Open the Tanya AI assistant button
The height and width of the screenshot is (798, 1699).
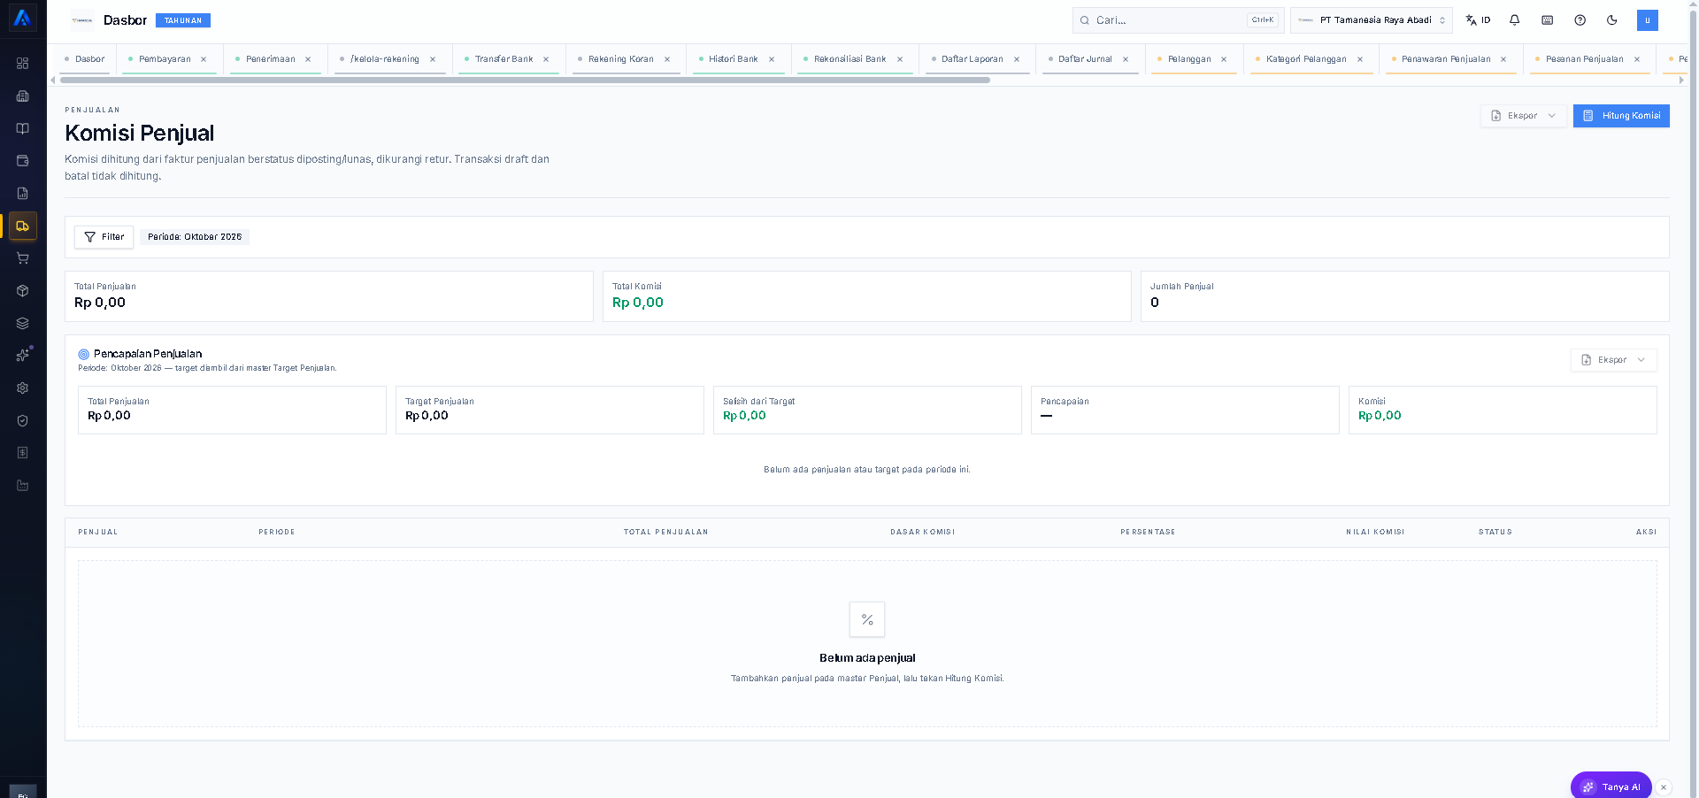[x=1611, y=786]
